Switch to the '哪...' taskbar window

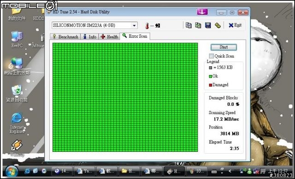coord(152,171)
